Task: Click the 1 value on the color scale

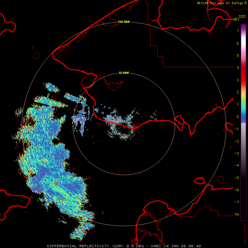Action: 238,104
